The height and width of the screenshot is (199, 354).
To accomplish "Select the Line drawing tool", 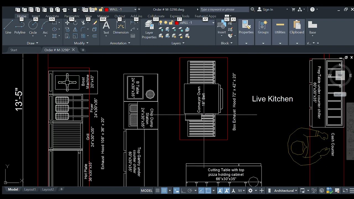I will click(8, 27).
